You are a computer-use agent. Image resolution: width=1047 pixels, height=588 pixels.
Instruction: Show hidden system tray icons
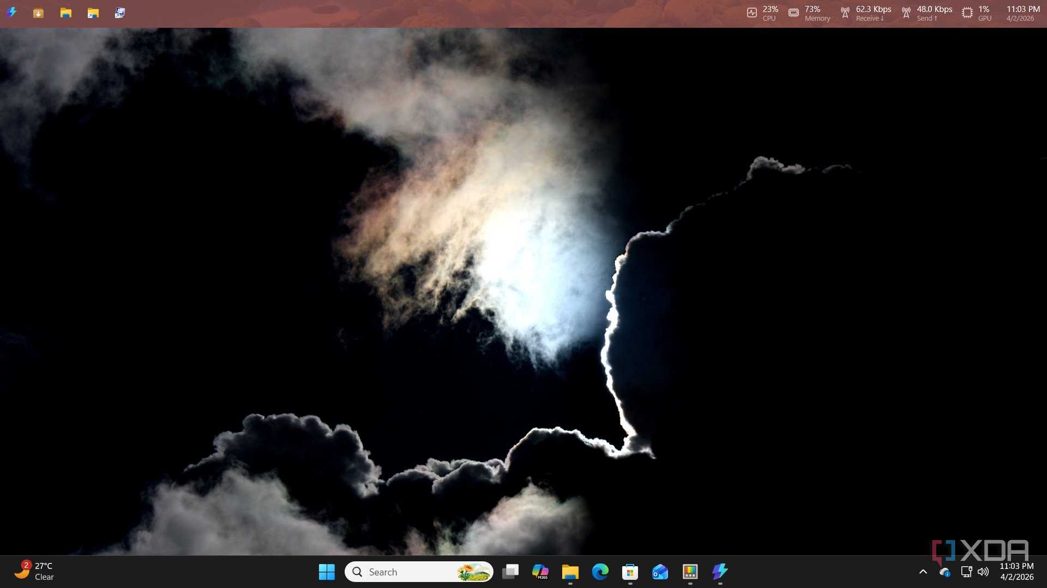coord(923,572)
